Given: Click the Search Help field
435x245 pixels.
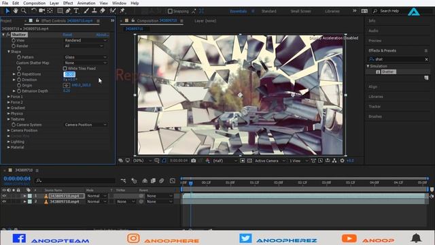Looking at the screenshot, I should coord(389,11).
